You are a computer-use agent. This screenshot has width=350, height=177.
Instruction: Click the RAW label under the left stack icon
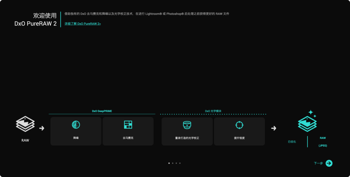25,141
